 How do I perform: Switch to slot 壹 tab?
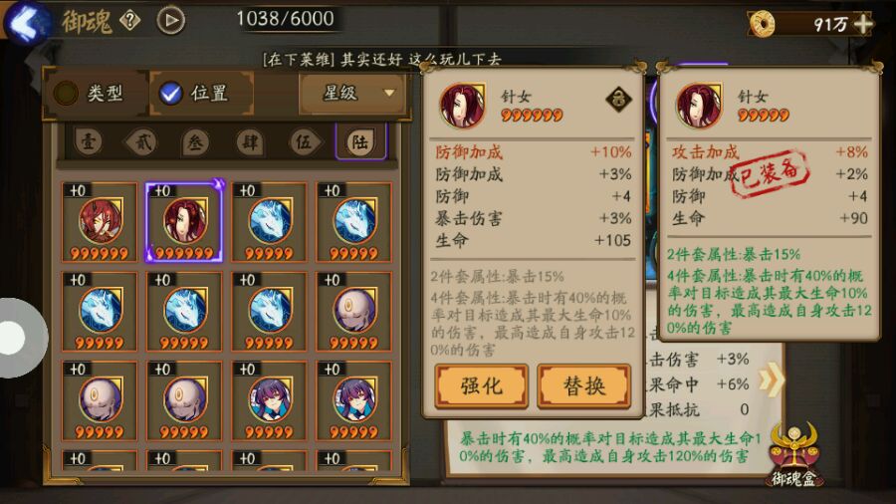pos(88,141)
